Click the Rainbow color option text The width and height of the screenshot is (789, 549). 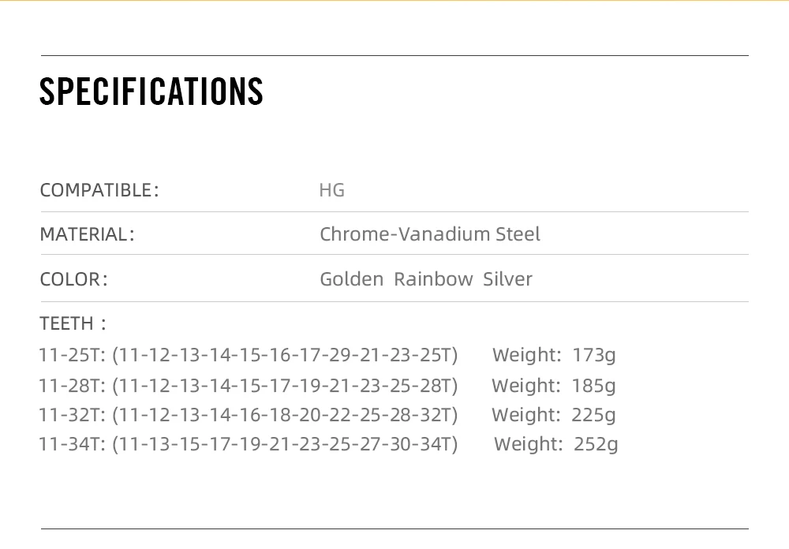tap(433, 278)
